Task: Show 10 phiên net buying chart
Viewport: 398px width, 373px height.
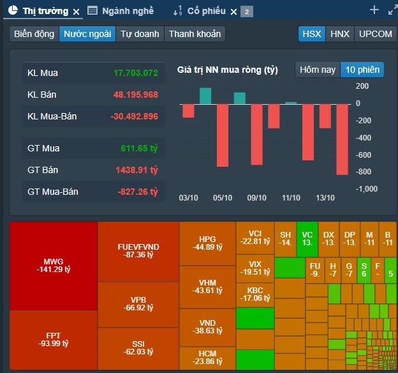Action: click(362, 70)
